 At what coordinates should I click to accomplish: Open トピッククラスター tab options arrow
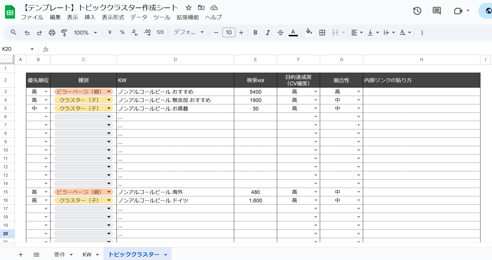[166, 255]
